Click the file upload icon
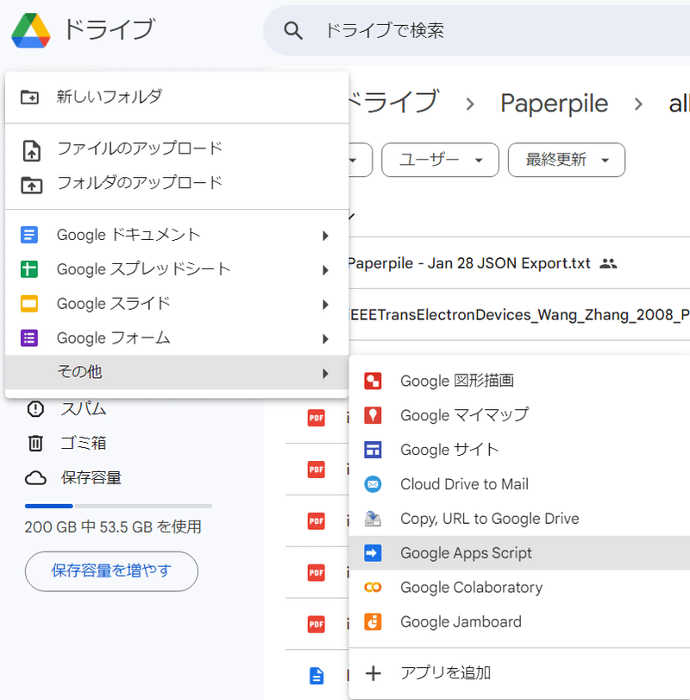The image size is (690, 700). click(31, 150)
